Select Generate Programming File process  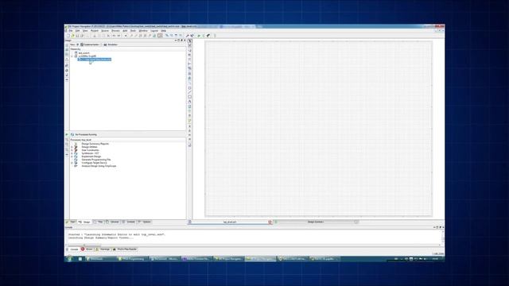coord(95,160)
